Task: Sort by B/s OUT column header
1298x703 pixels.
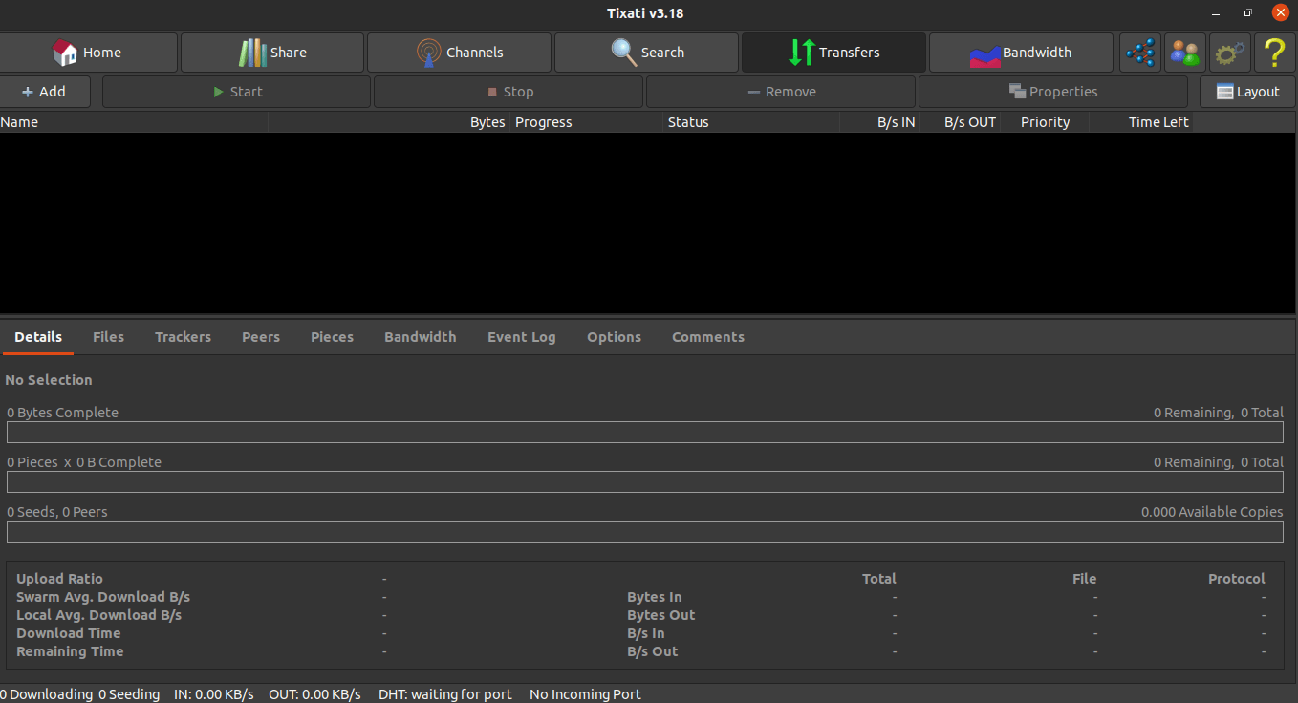Action: (x=961, y=122)
